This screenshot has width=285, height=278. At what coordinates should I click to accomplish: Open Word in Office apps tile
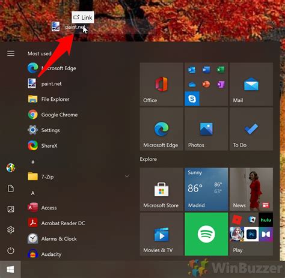(x=206, y=70)
